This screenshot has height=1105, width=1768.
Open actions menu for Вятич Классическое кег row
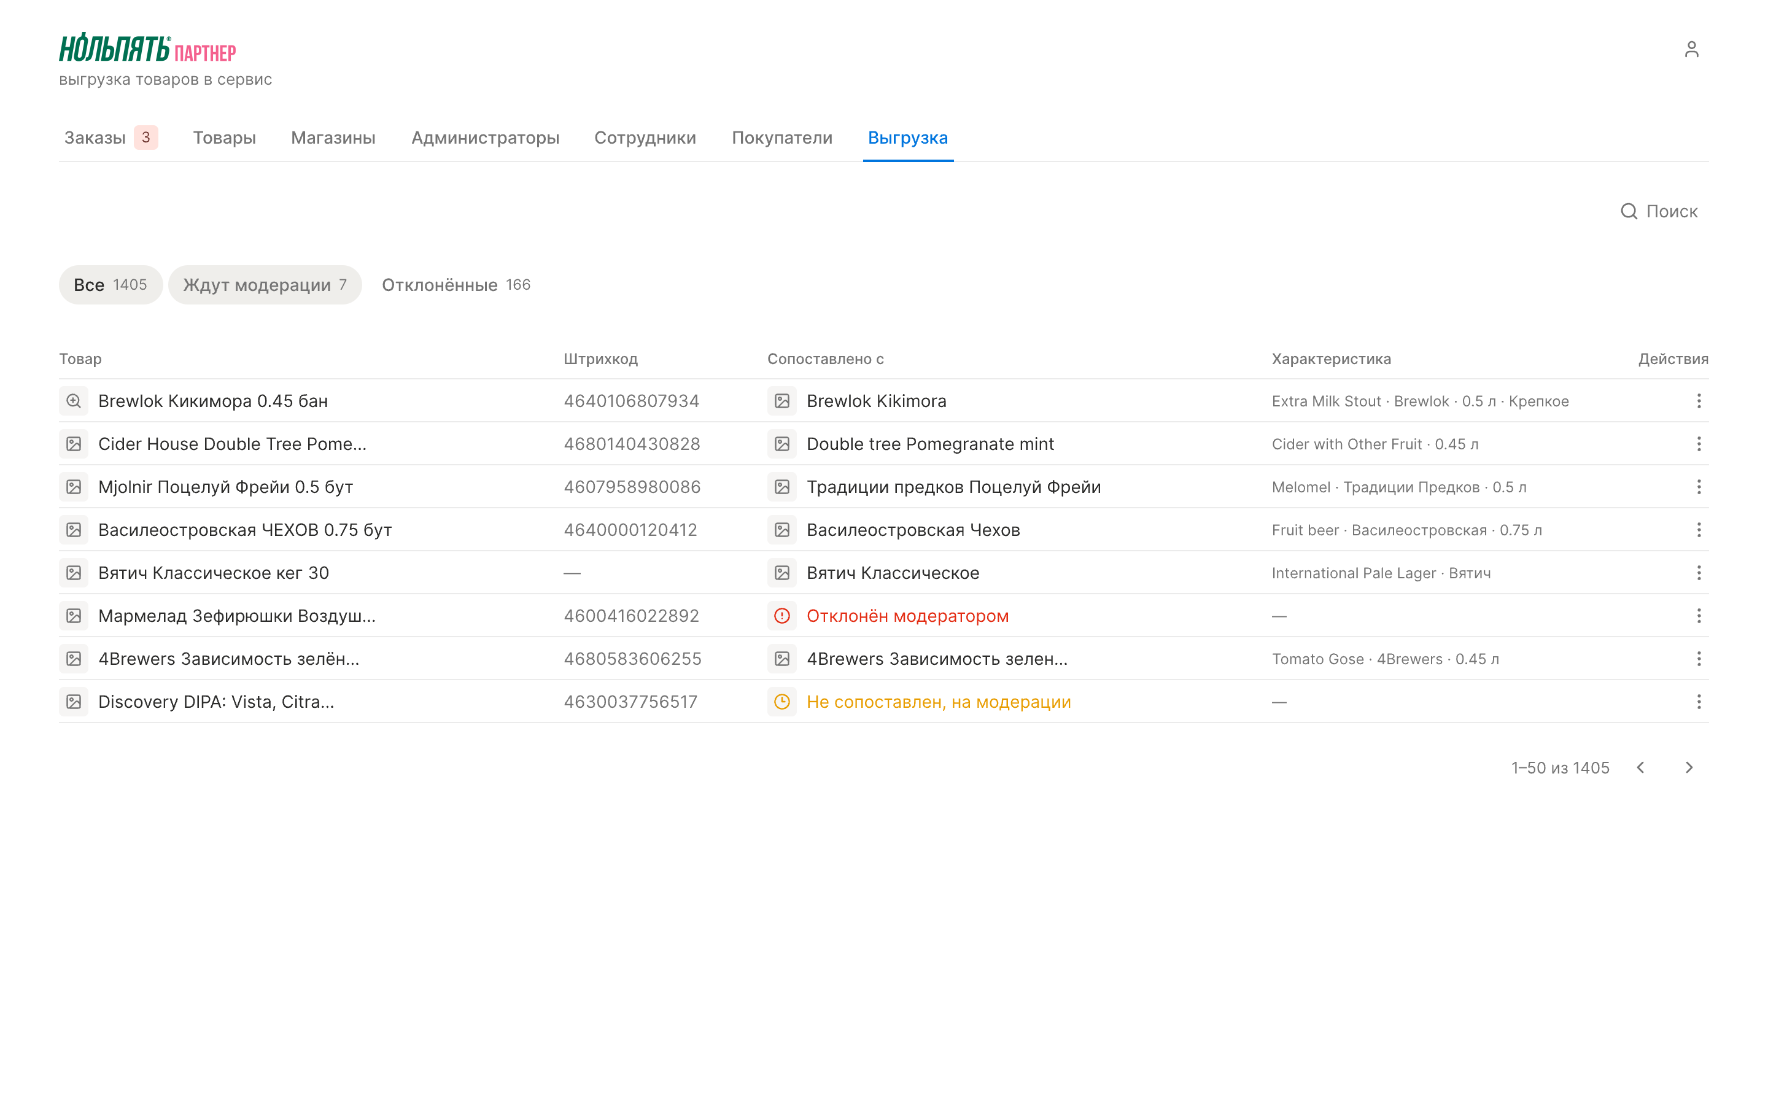[1699, 573]
